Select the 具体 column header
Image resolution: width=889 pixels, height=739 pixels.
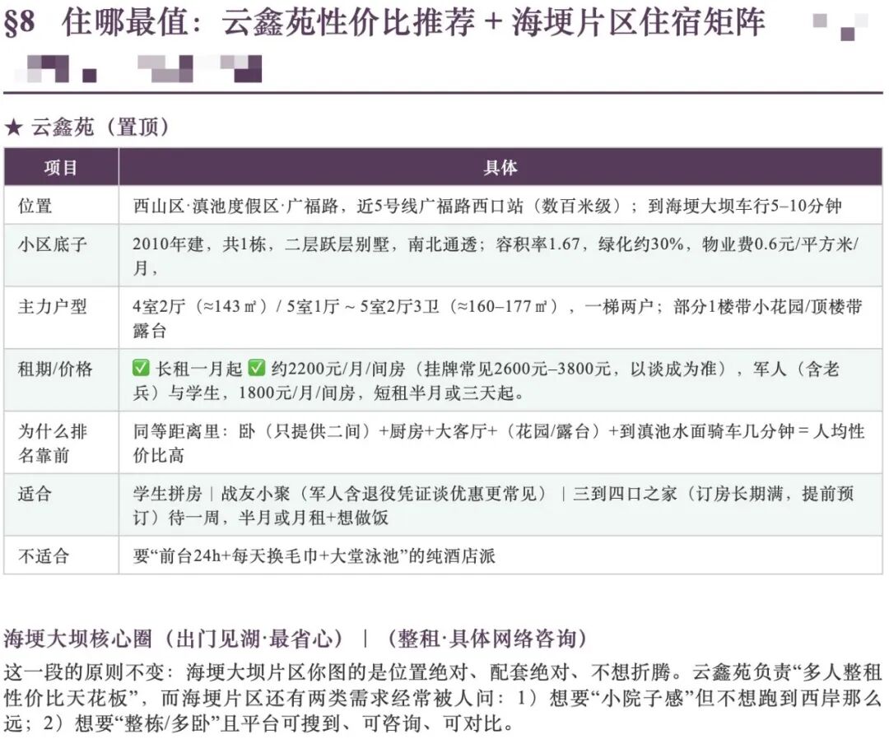(500, 167)
